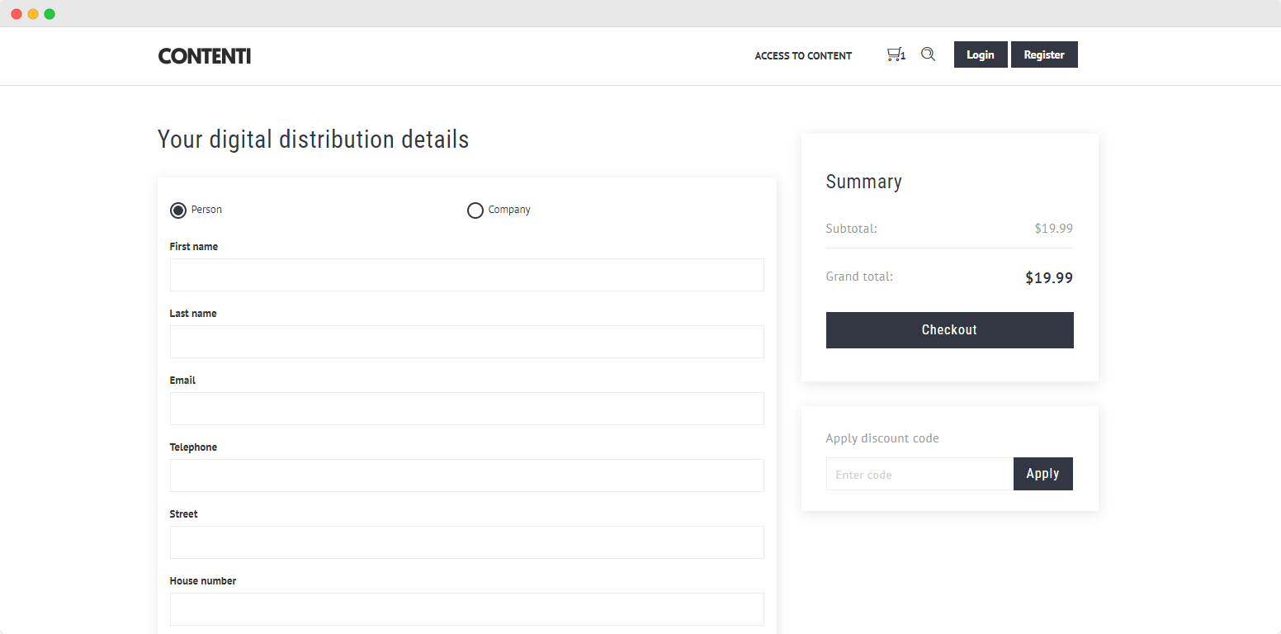This screenshot has width=1281, height=634.
Task: Minimize window with yellow button
Action: pos(33,14)
